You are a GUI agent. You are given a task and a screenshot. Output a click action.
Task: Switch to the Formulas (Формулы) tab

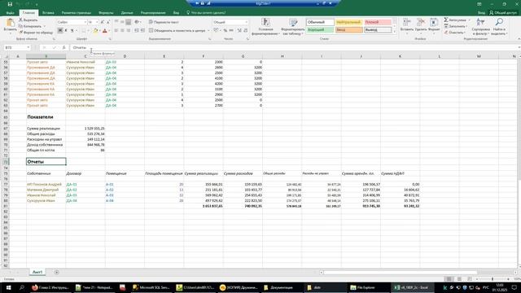[x=106, y=13]
